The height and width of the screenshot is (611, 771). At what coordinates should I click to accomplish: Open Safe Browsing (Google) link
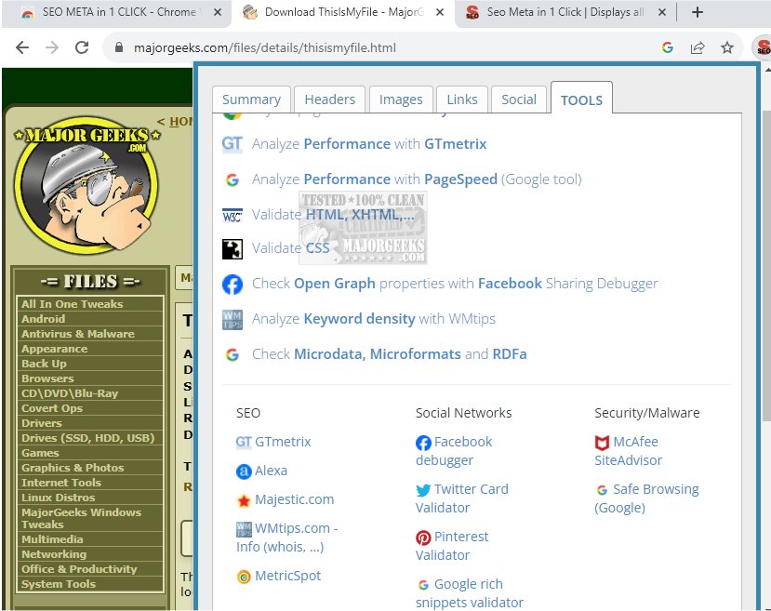click(646, 498)
